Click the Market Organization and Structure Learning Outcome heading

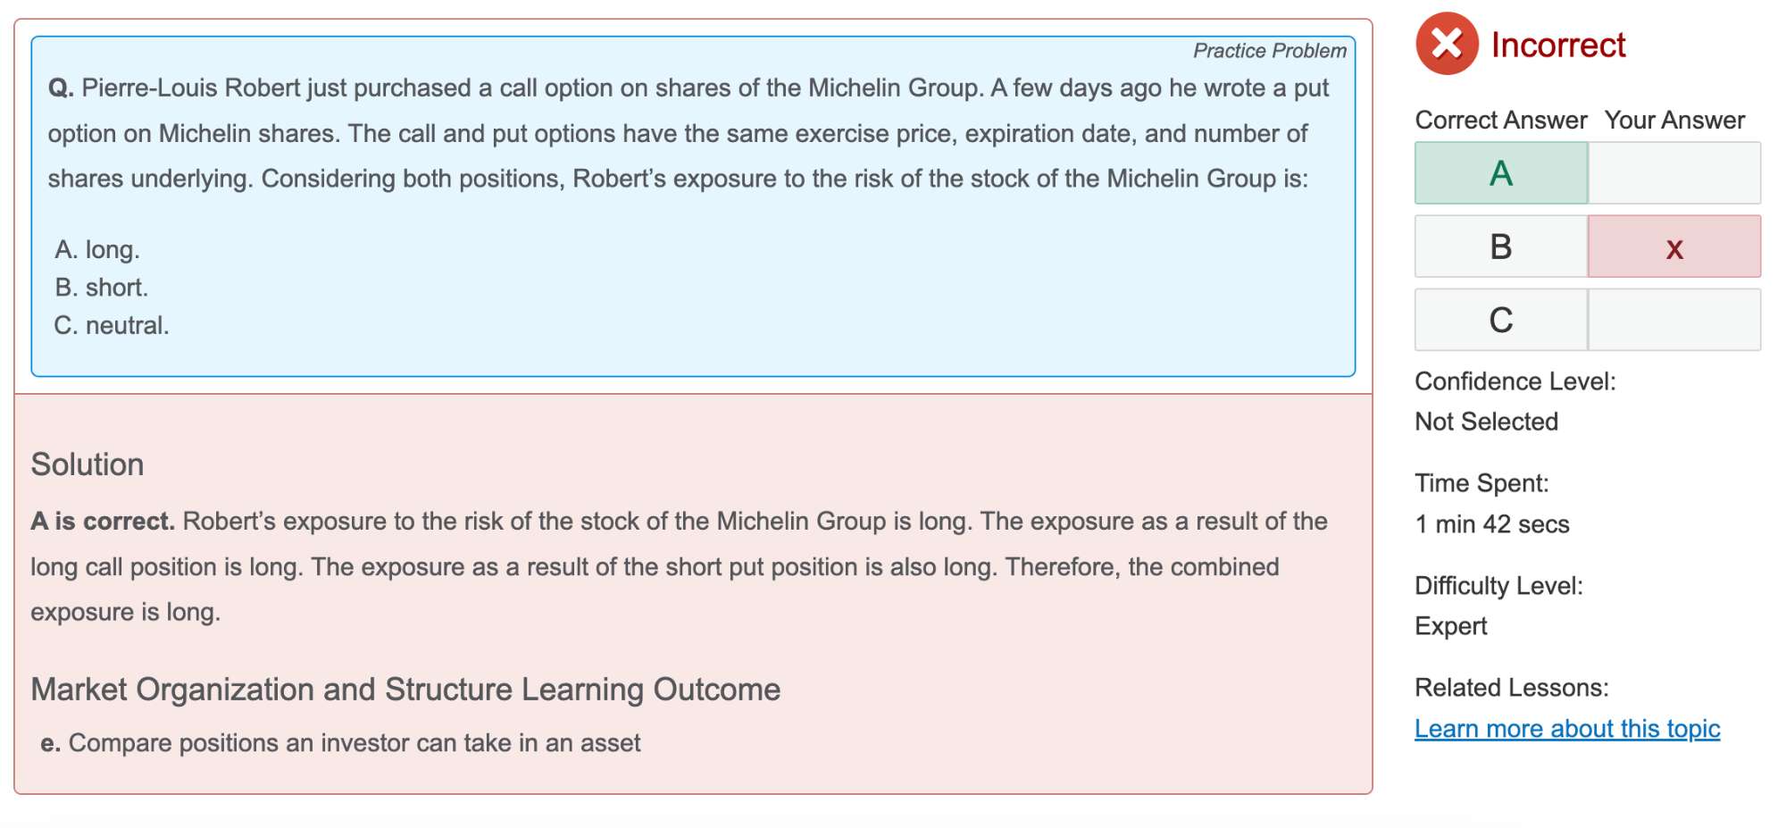405,690
